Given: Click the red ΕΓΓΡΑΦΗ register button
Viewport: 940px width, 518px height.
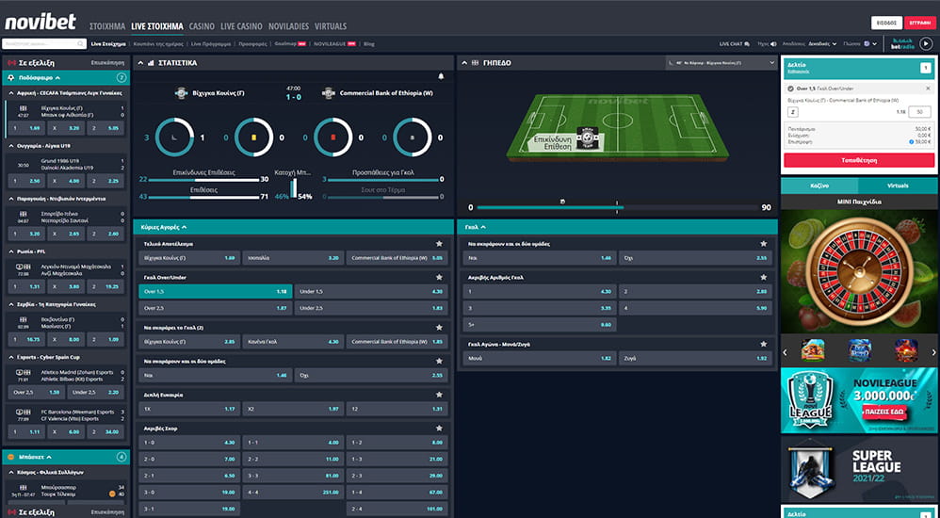Looking at the screenshot, I should 919,23.
